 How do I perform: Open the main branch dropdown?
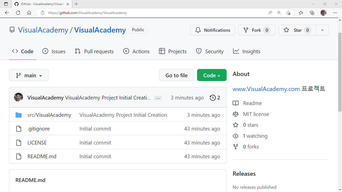click(29, 75)
